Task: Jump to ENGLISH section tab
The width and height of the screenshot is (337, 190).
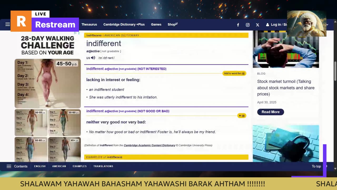Action: coord(40,166)
